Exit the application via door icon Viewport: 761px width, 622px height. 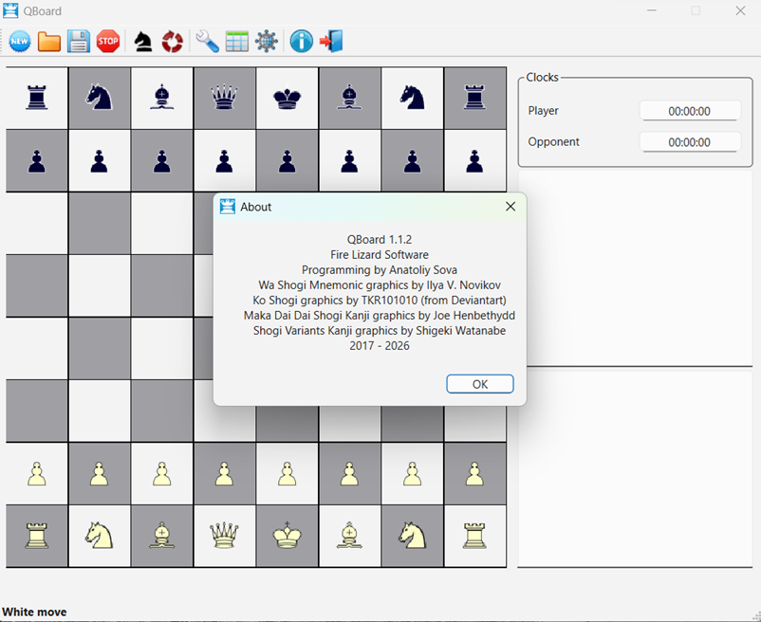tap(331, 41)
